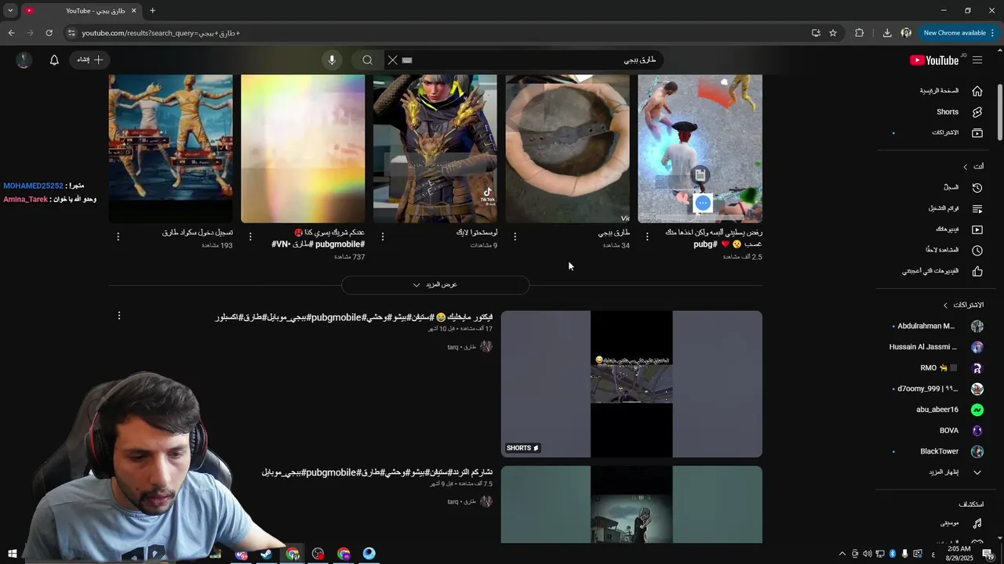The width and height of the screenshot is (1004, 564).
Task: Expand the Subscriptions section header chevron
Action: pyautogui.click(x=945, y=305)
